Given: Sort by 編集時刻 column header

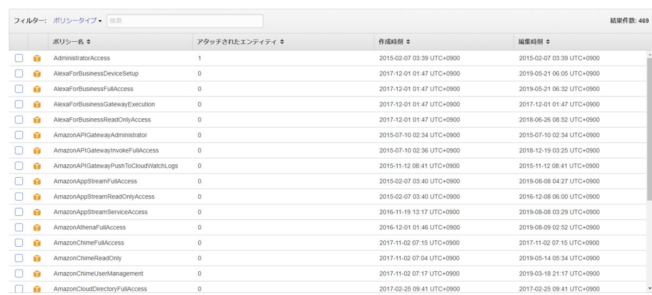Looking at the screenshot, I should tap(534, 42).
